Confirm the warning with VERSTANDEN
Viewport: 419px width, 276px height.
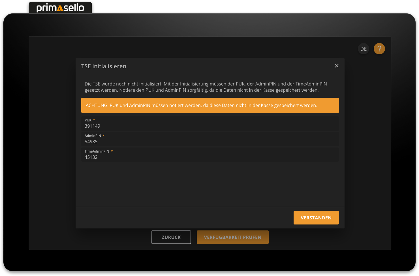(x=316, y=218)
